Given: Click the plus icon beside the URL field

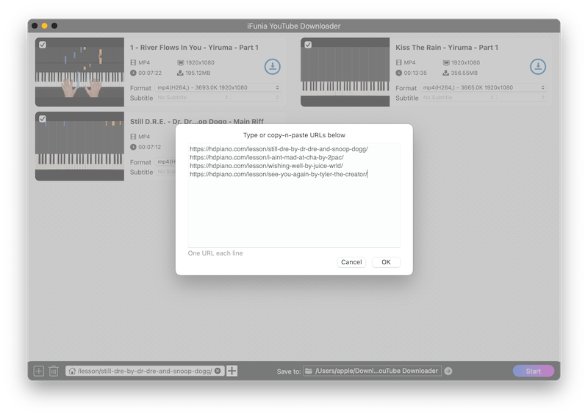Looking at the screenshot, I should [x=232, y=371].
